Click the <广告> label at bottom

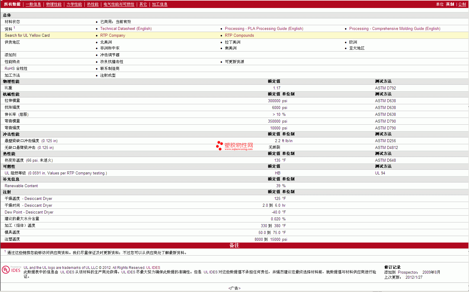(x=234, y=288)
